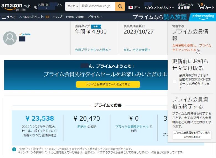Image resolution: width=216 pixels, height=158 pixels.
Task: Click the 年間 ¥ 4,900 membership price
Action: click(91, 32)
